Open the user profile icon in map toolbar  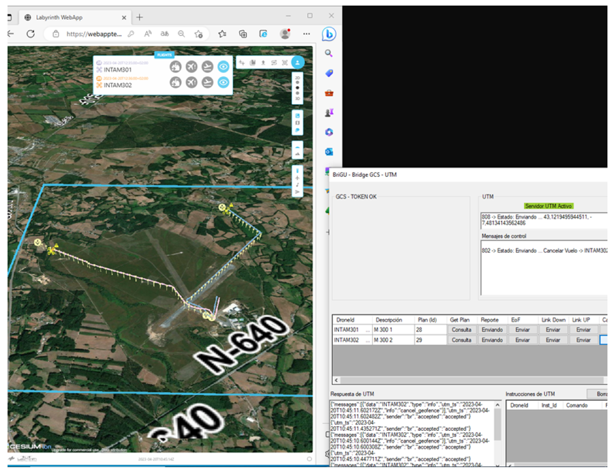click(297, 63)
